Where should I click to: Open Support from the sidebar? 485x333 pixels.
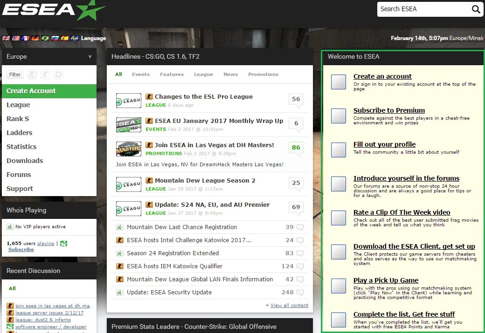point(20,189)
